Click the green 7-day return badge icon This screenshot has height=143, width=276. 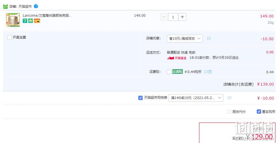point(25,21)
